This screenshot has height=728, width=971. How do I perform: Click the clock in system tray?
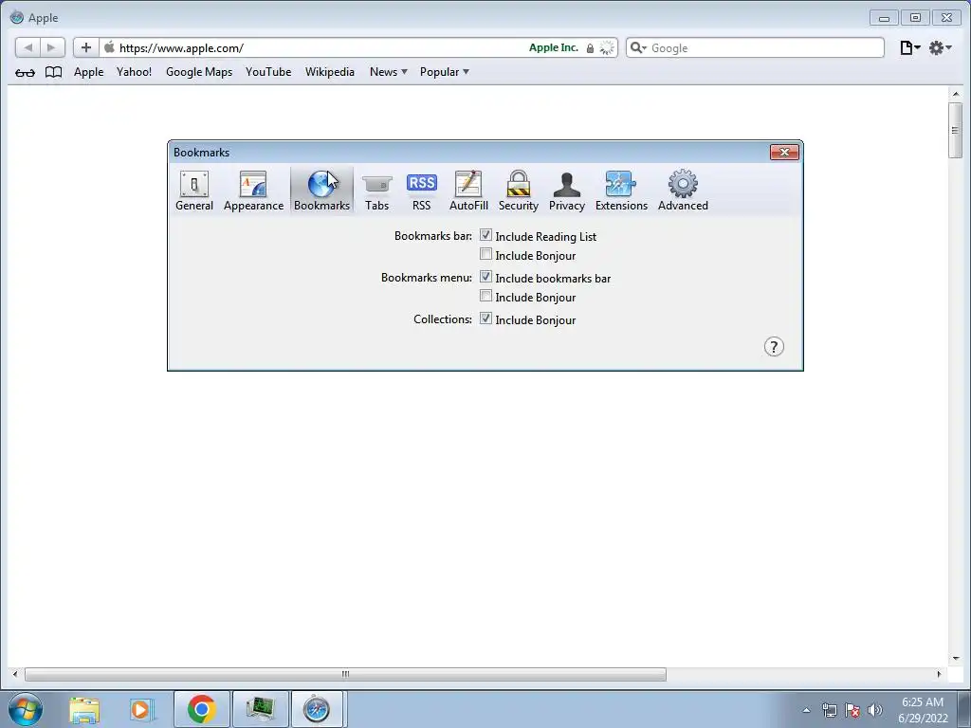pyautogui.click(x=923, y=710)
